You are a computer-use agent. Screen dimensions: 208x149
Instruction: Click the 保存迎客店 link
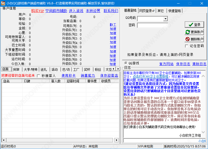coord(109,76)
